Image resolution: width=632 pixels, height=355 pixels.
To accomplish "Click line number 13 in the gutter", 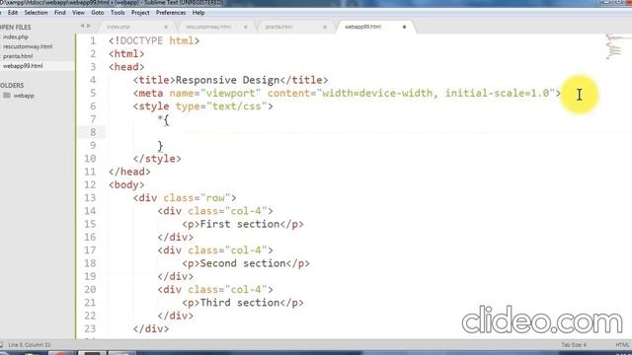I will coord(90,198).
